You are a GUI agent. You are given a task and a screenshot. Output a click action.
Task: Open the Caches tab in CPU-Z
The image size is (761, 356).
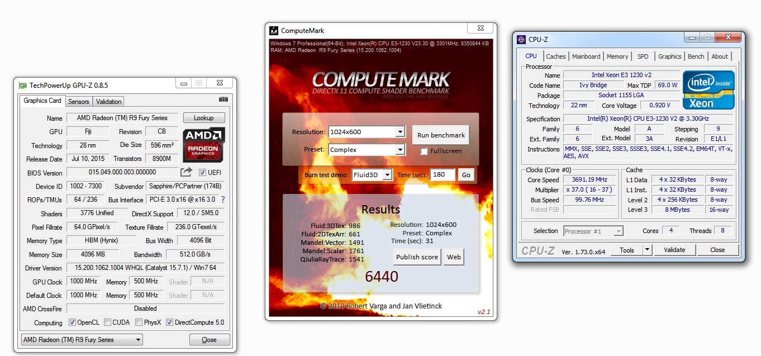pyautogui.click(x=556, y=56)
